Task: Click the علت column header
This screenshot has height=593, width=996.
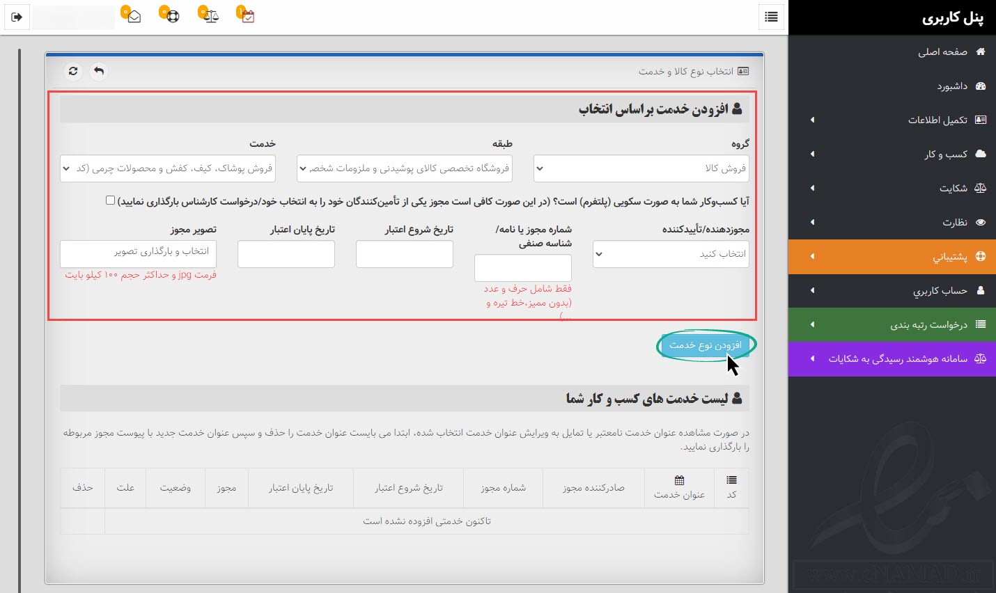Action: [125, 488]
